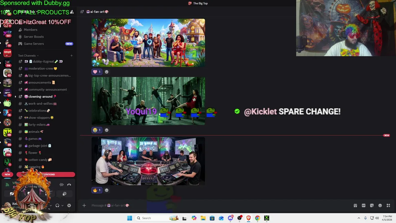The height and width of the screenshot is (223, 396).
Task: Open show-stoppers channel
Action: click(46, 118)
